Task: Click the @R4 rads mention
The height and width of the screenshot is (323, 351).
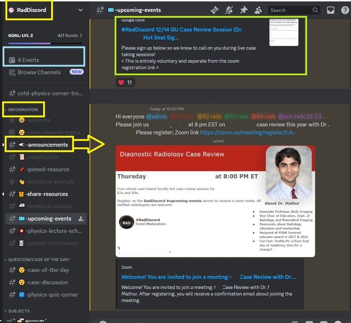Action: coord(263,116)
